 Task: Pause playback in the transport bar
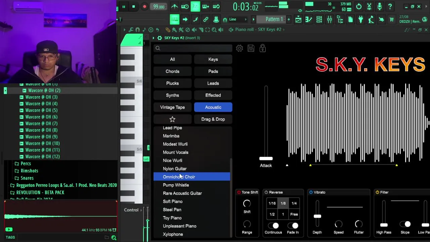(124, 7)
